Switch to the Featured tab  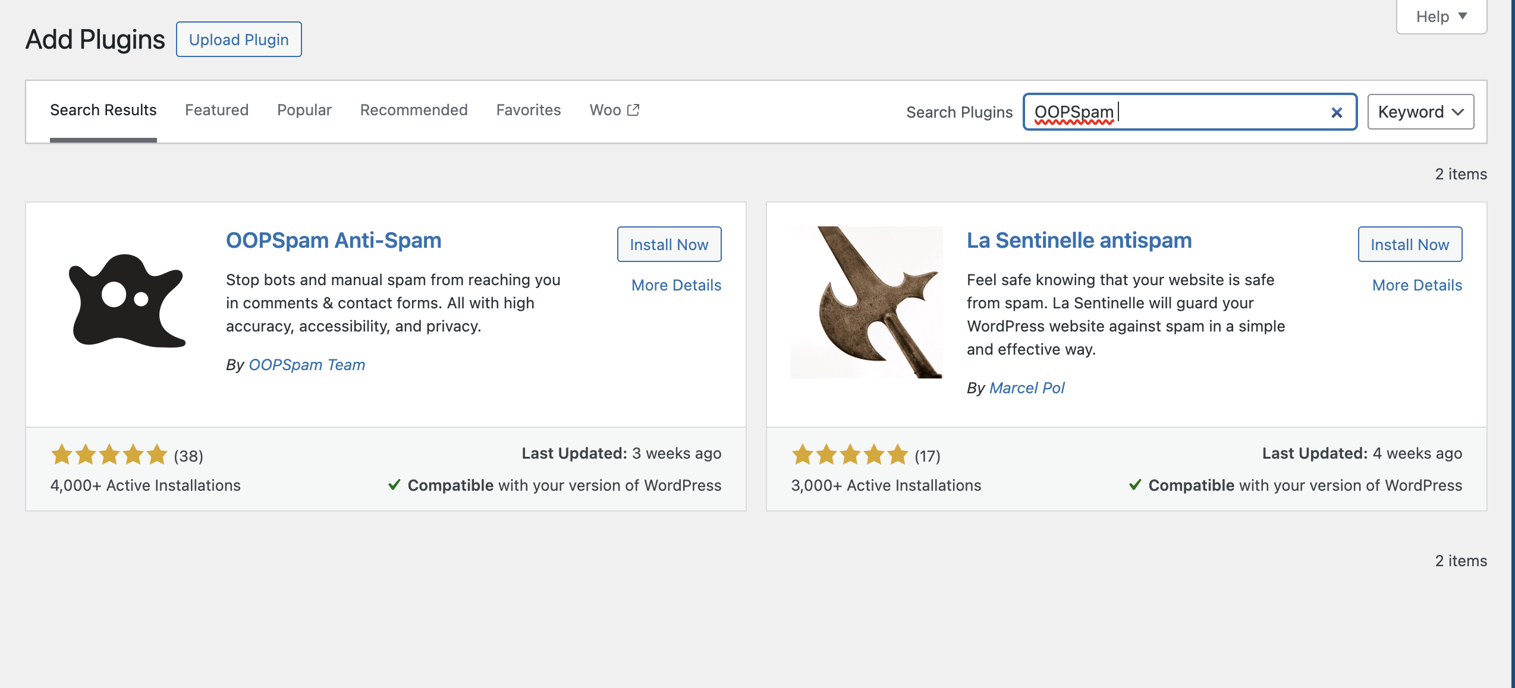click(216, 109)
